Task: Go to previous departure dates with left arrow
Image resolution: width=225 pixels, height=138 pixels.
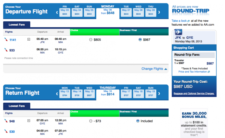Action: tap(57, 12)
